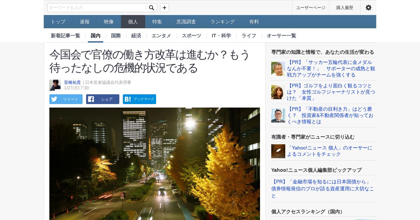Open オーサーによるコメントをチェック link

click(x=330, y=151)
